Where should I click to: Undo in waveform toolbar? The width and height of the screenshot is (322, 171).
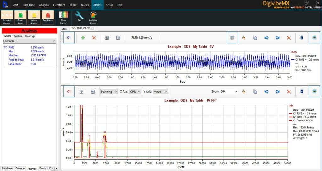(x=266, y=38)
